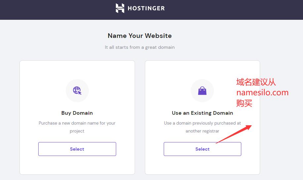The image size is (303, 180).
Task: Click the red namesilo.com annotation text
Action: click(262, 93)
